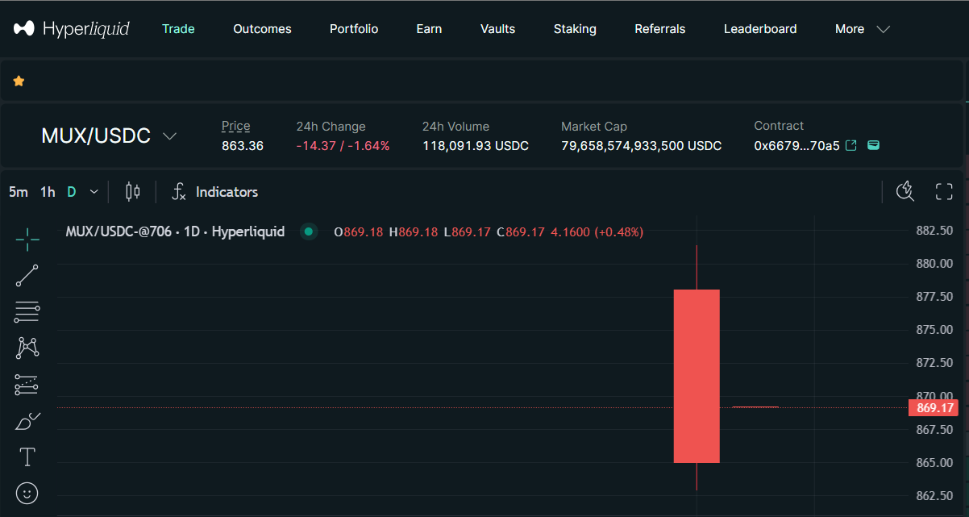The width and height of the screenshot is (969, 517).
Task: Open the forecasting and measurement tools
Action: coord(27,385)
